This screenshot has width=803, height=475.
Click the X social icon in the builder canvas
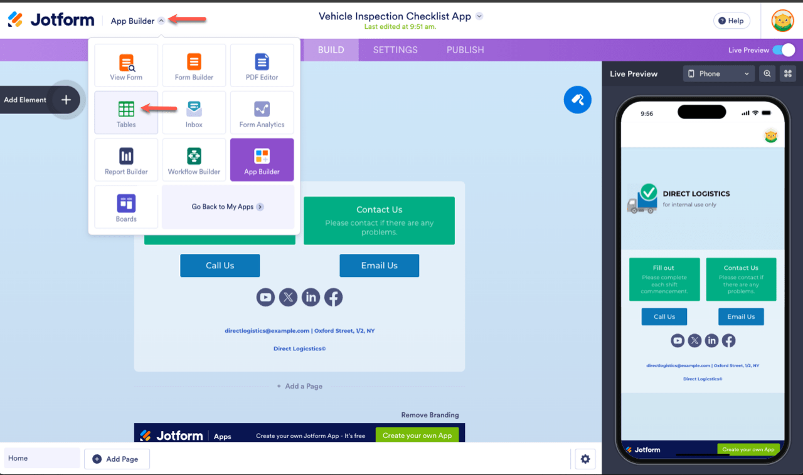coord(288,297)
